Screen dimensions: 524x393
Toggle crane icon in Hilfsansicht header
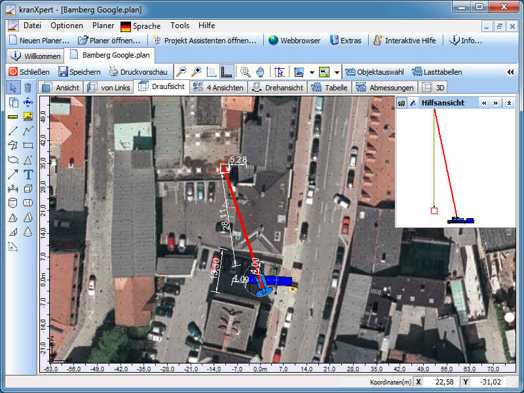pyautogui.click(x=401, y=103)
